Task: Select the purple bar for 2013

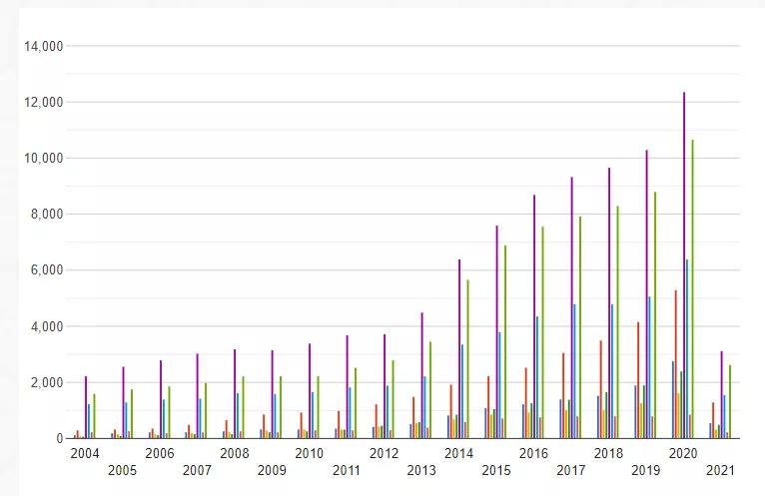Action: click(x=422, y=375)
